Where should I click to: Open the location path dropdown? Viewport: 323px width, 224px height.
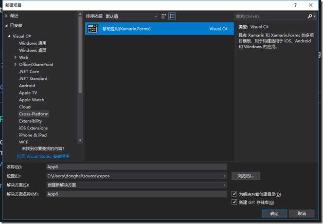tap(224, 176)
